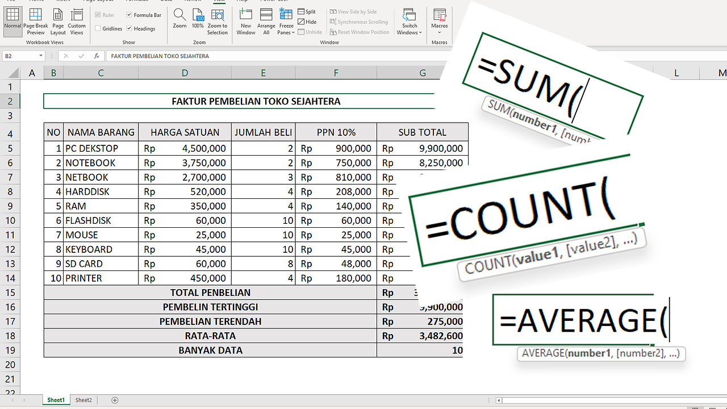The width and height of the screenshot is (727, 409).
Task: Select TOTAL PENBELIAN label cell
Action: click(210, 293)
